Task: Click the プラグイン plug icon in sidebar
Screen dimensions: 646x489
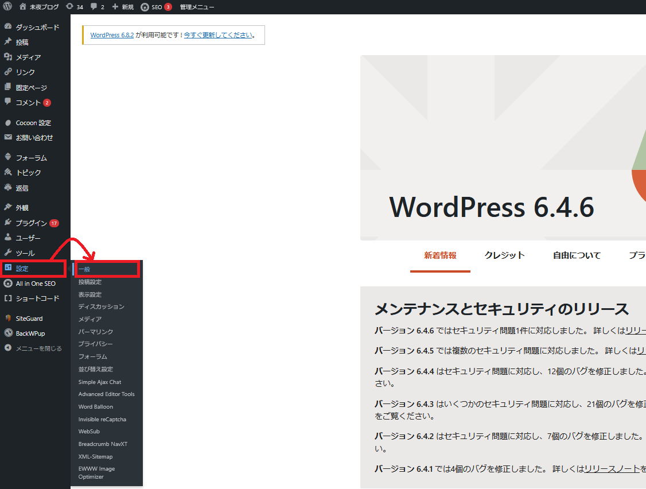Action: [8, 223]
